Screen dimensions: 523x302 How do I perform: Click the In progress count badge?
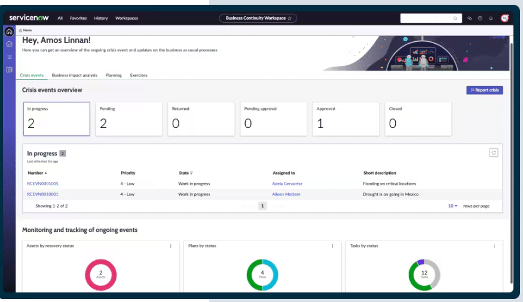pyautogui.click(x=62, y=154)
